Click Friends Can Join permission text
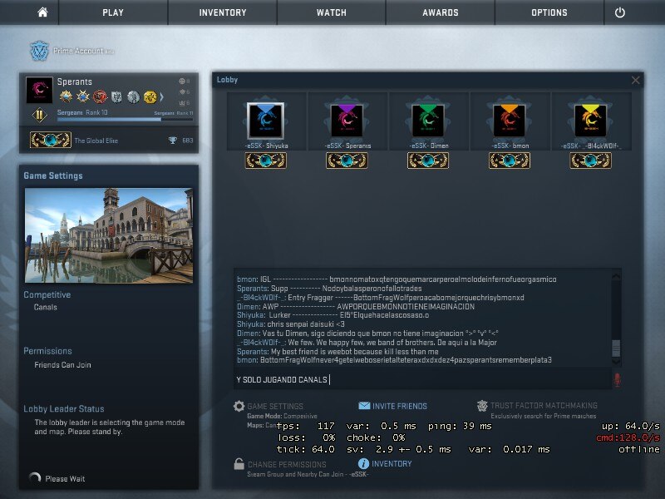Viewport: 665px width, 499px height. [x=63, y=365]
